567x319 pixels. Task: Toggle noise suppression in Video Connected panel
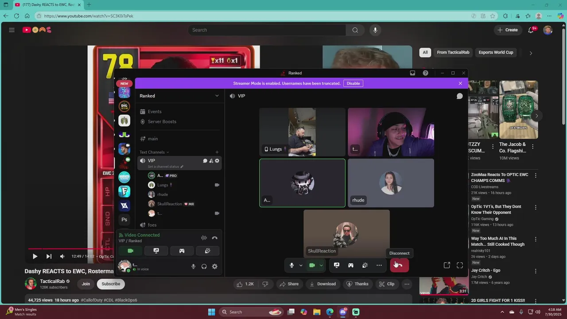point(204,238)
